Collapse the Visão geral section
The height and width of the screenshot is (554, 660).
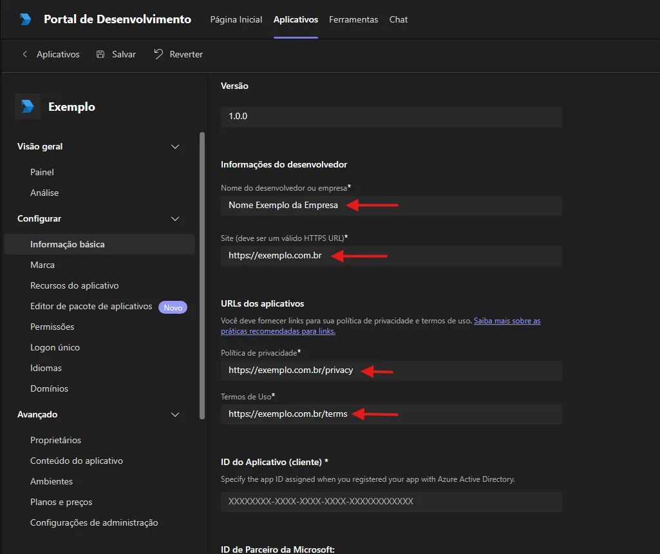(175, 146)
